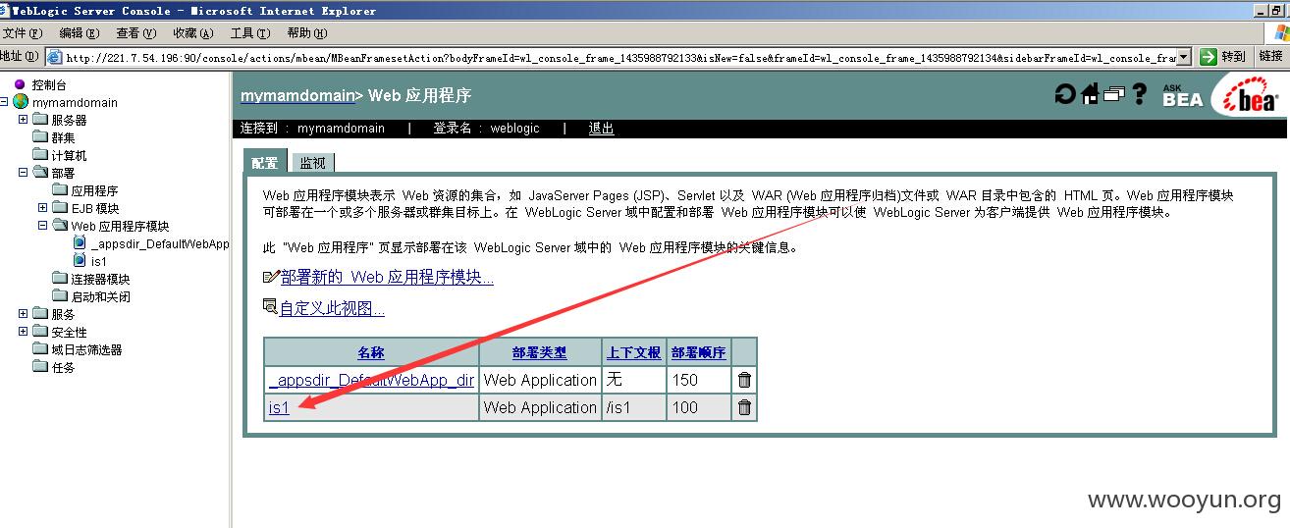Click the 自定义此视图 link
1290x528 pixels.
click(332, 309)
